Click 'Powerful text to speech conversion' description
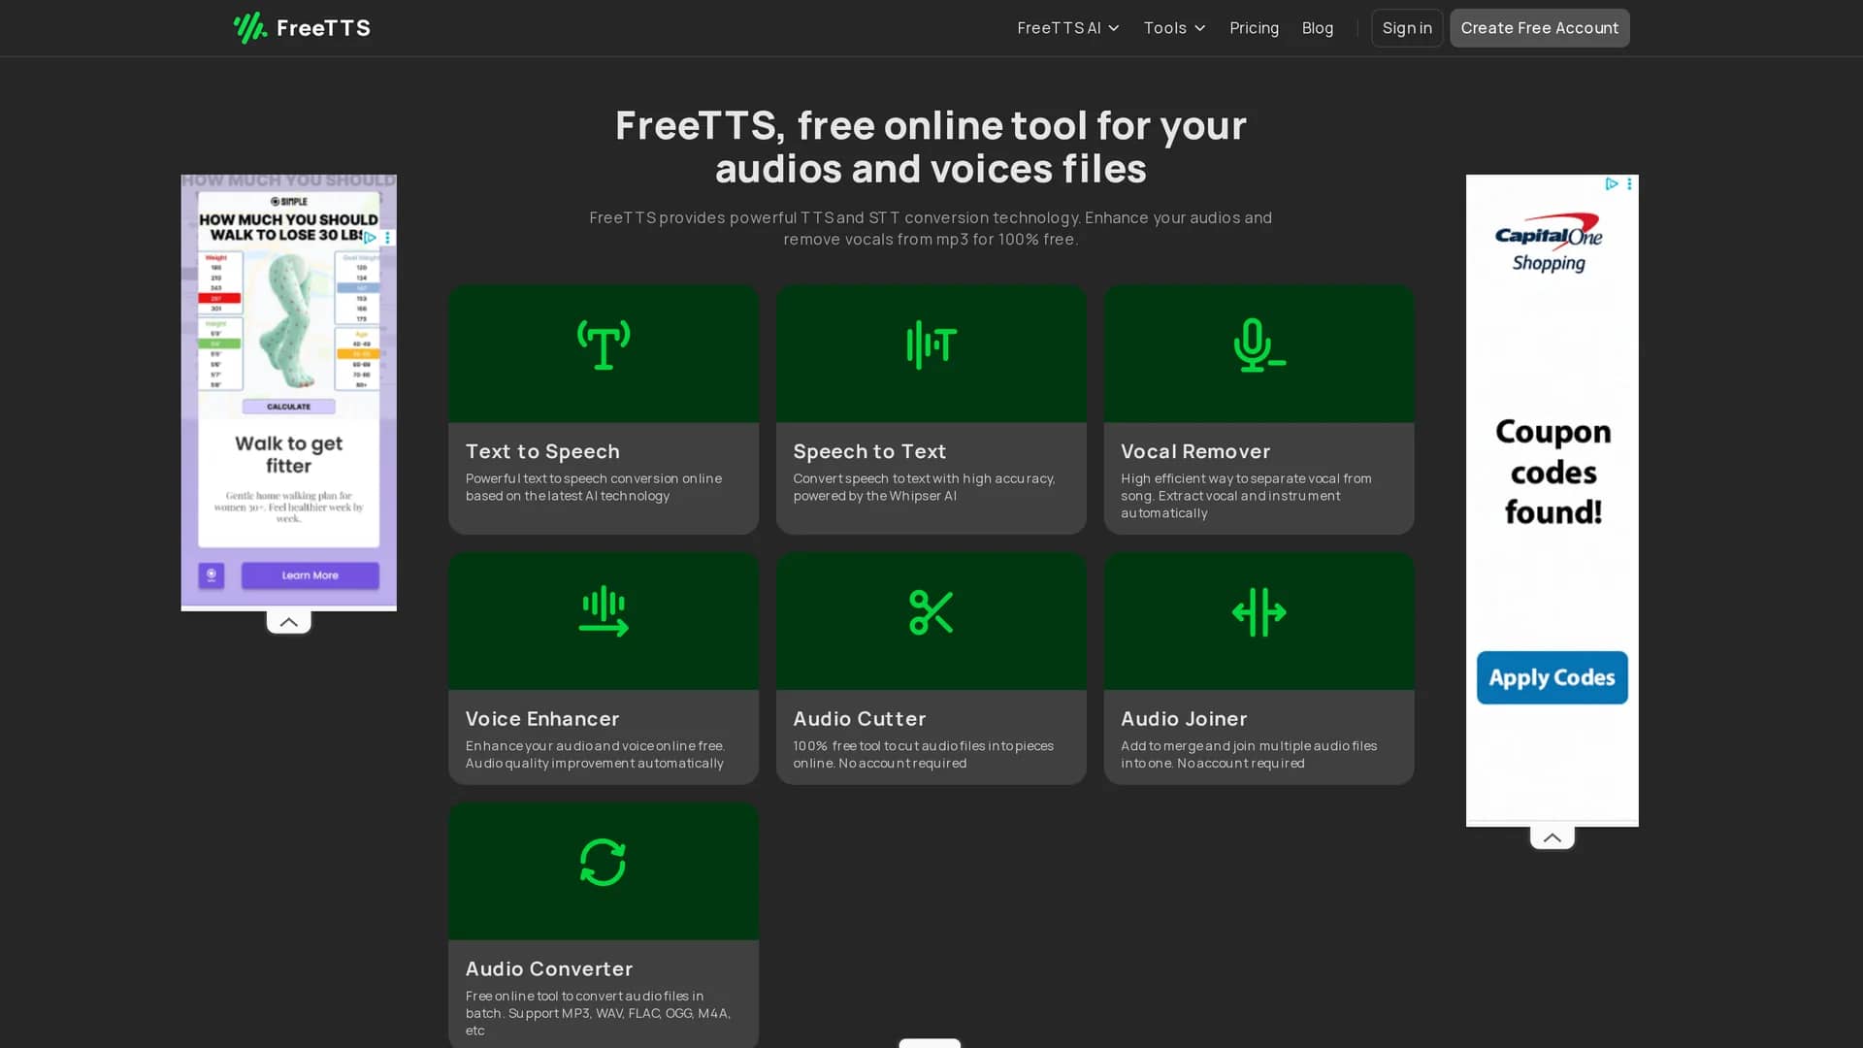The width and height of the screenshot is (1863, 1048). tap(594, 487)
